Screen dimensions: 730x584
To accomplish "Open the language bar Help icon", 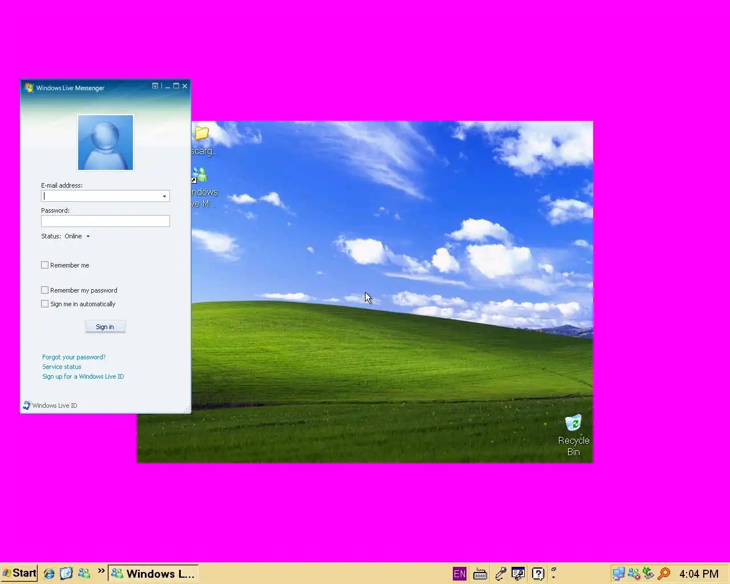I will (538, 574).
